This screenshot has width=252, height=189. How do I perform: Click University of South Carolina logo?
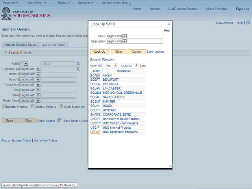[x=26, y=14]
